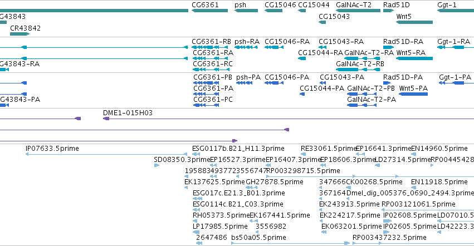Click the DME1-015H03 clone feature
This screenshot has width=474, height=246.
pos(289,119)
